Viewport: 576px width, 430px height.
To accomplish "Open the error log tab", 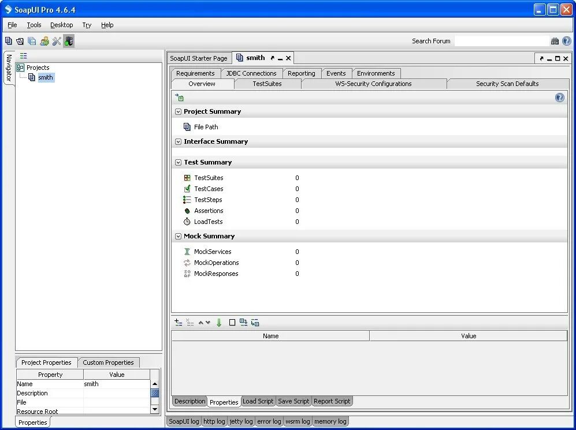I will coord(269,421).
